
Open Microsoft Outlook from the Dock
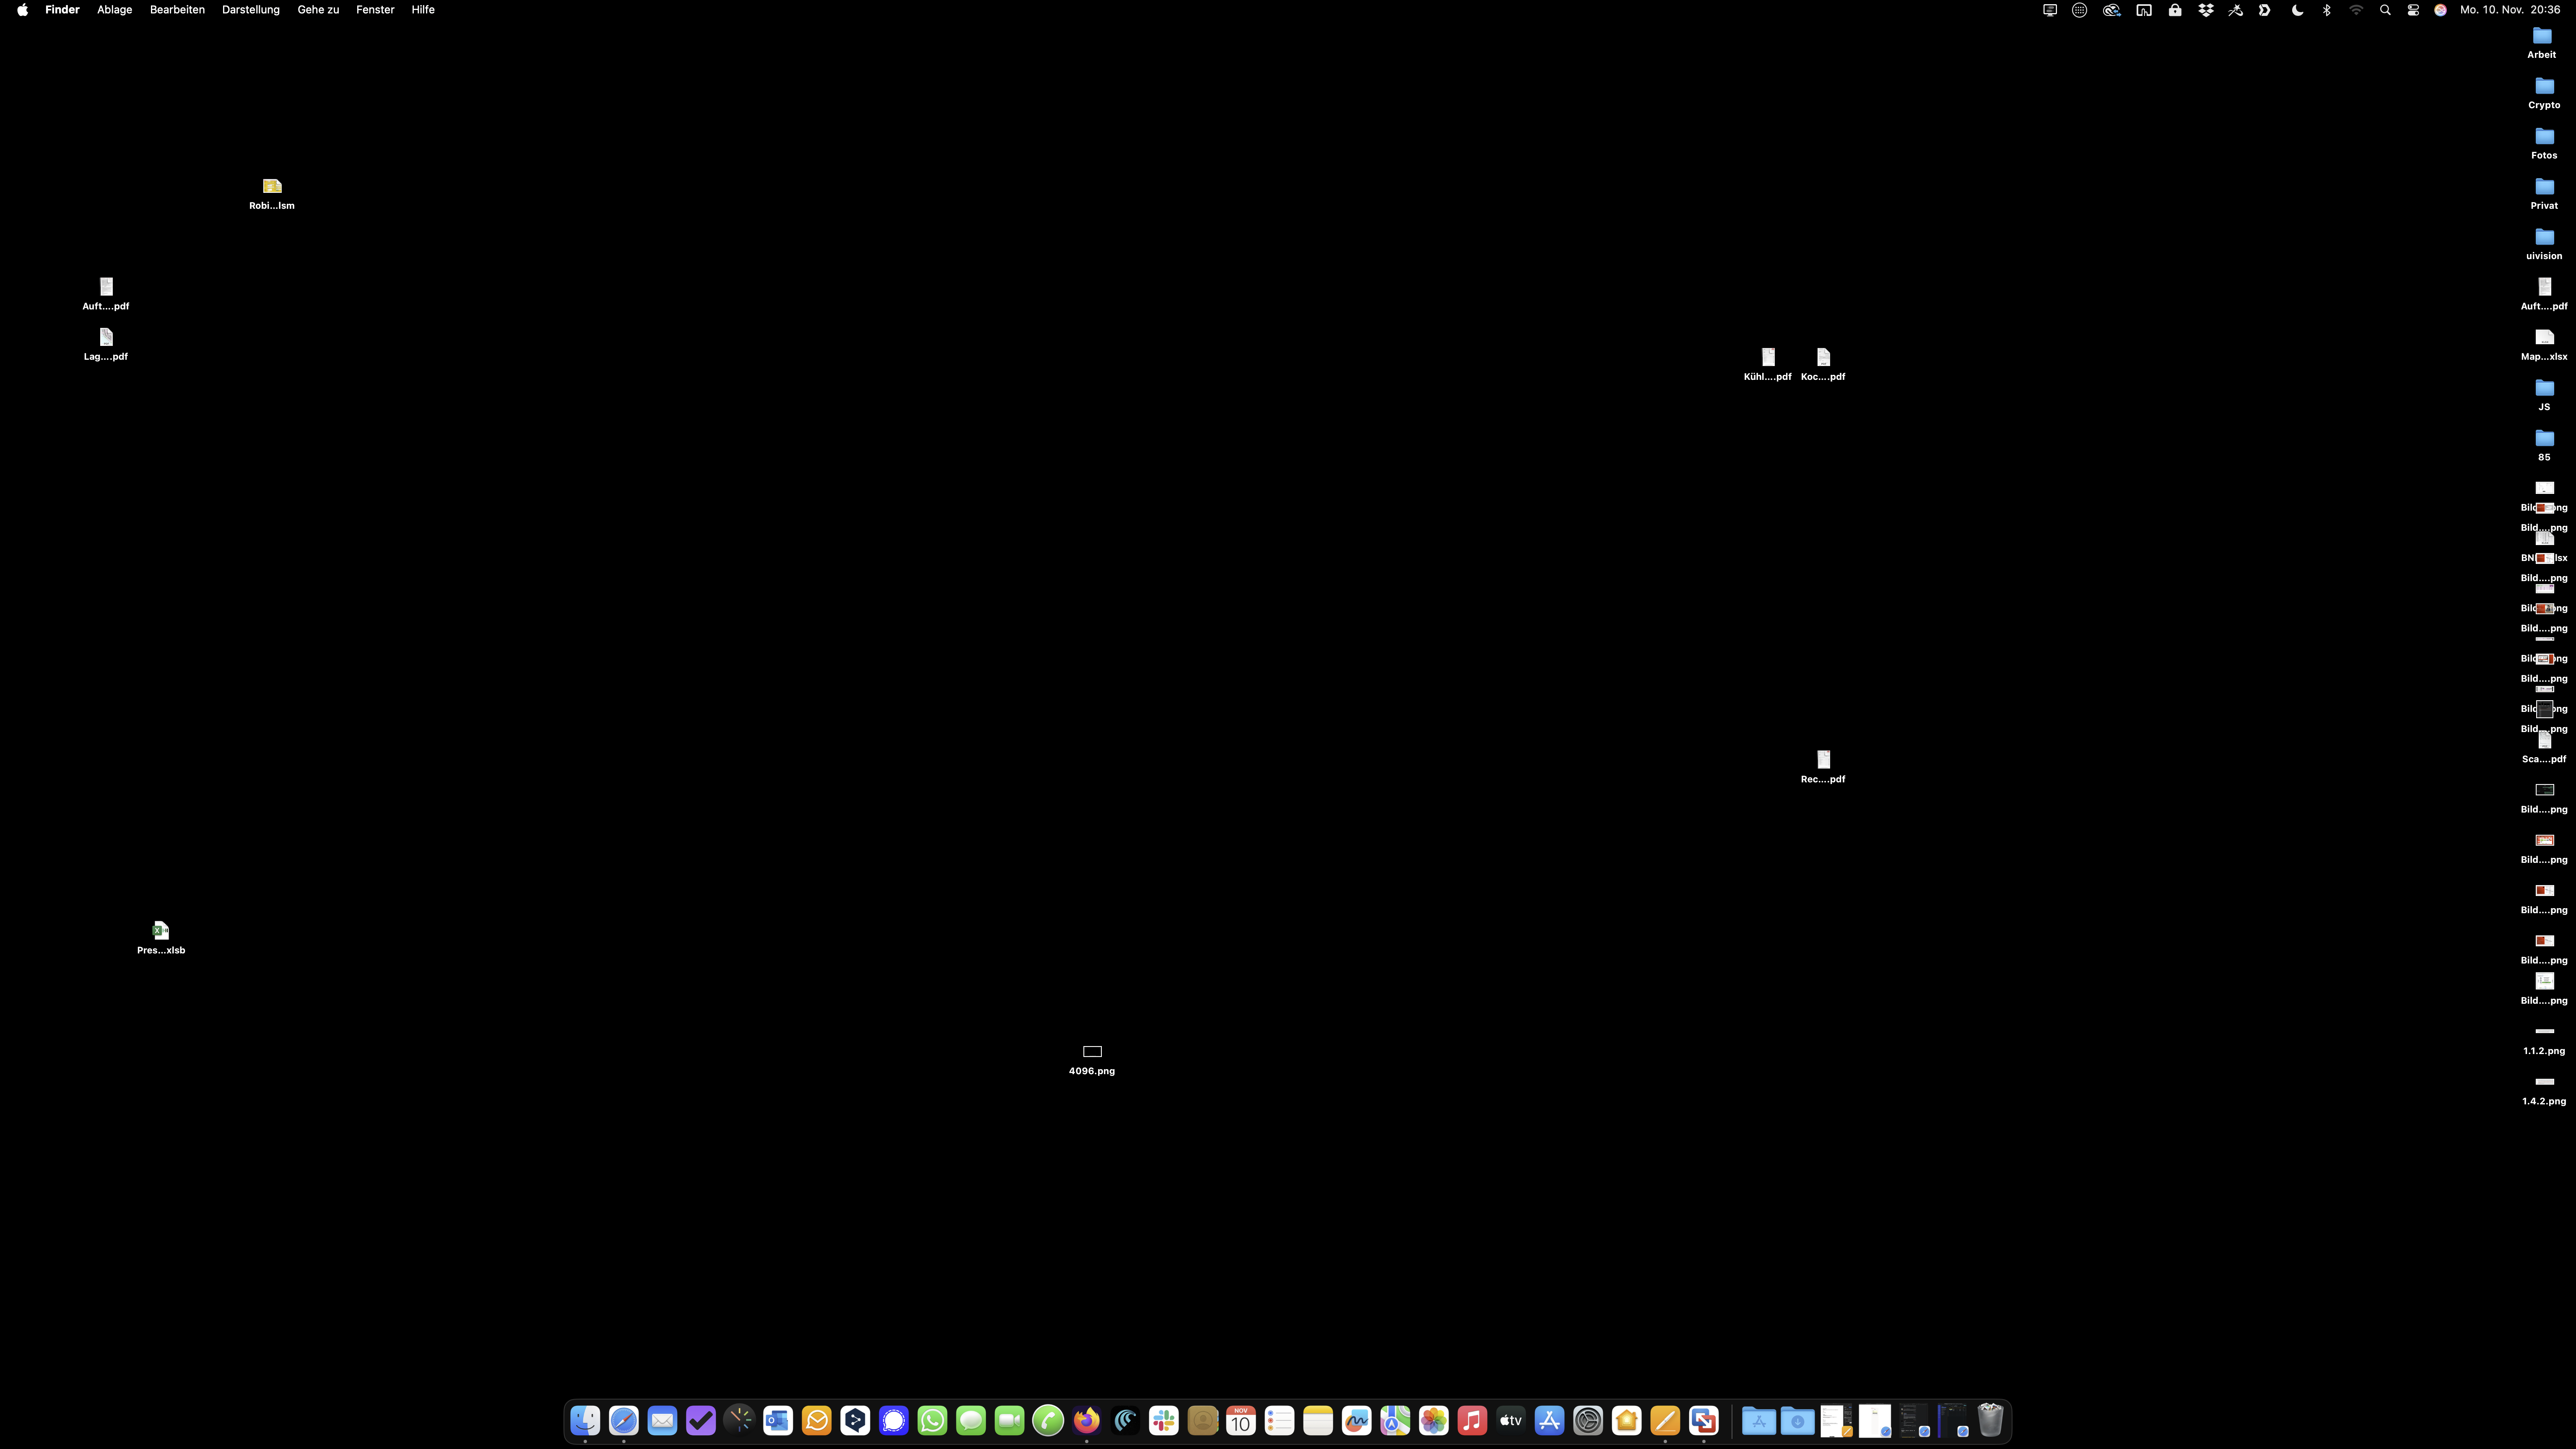[778, 1420]
